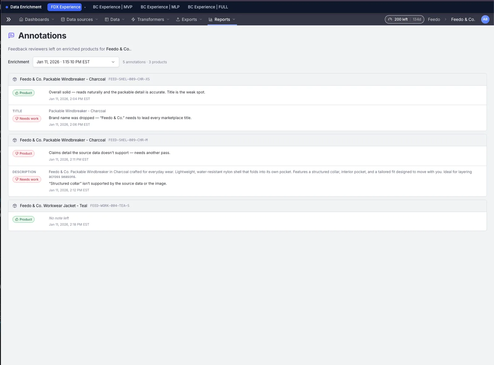The height and width of the screenshot is (365, 494).
Task: Expand the Data sources menu chevron
Action: click(97, 19)
